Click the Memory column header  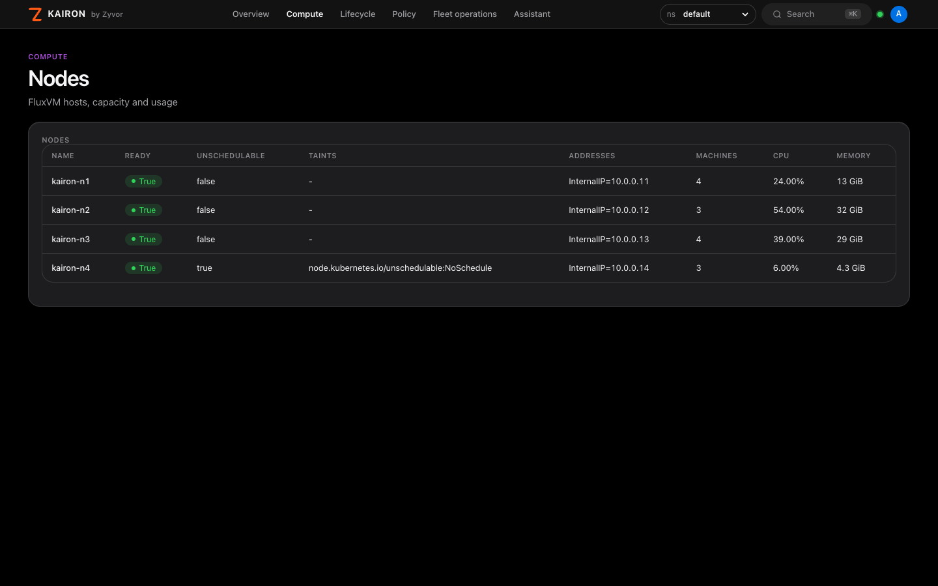coord(853,156)
